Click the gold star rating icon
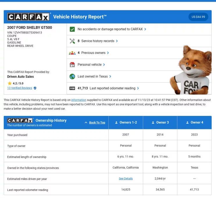The height and width of the screenshot is (198, 216). 9,83
